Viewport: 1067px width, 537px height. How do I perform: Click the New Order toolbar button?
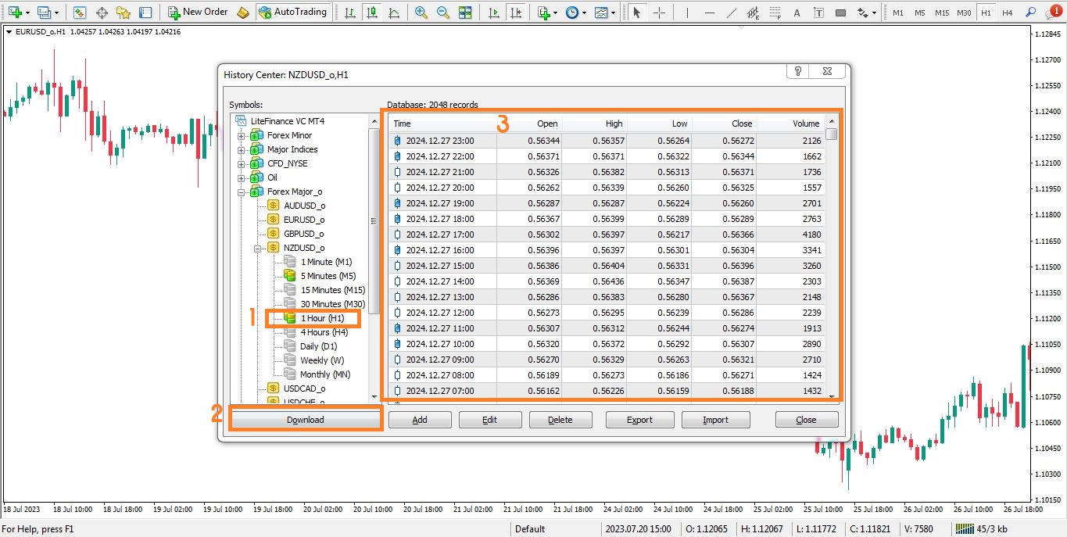pos(198,12)
